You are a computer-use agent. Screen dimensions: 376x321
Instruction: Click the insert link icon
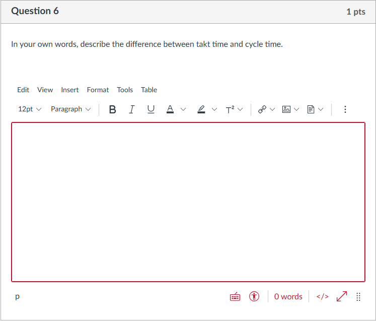262,109
